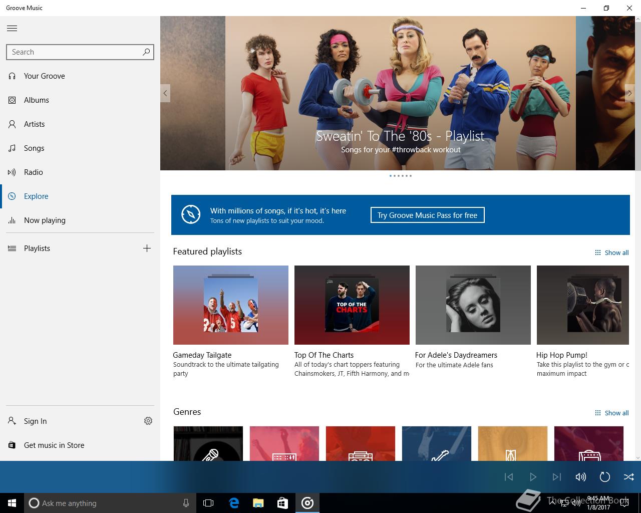This screenshot has width=641, height=513.
Task: Toggle shuffle mode
Action: click(x=629, y=477)
